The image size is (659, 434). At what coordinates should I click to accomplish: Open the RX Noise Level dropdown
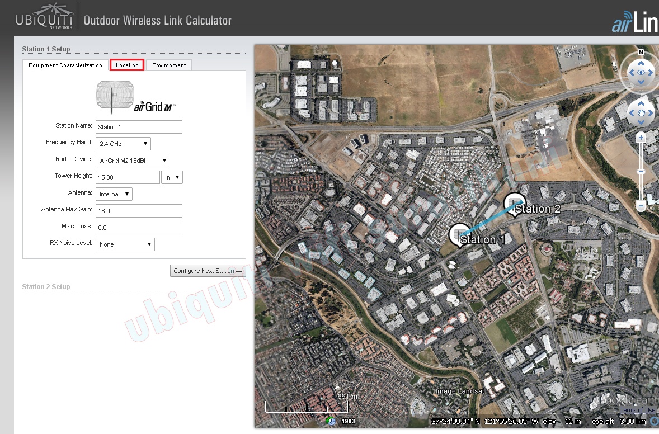point(125,244)
